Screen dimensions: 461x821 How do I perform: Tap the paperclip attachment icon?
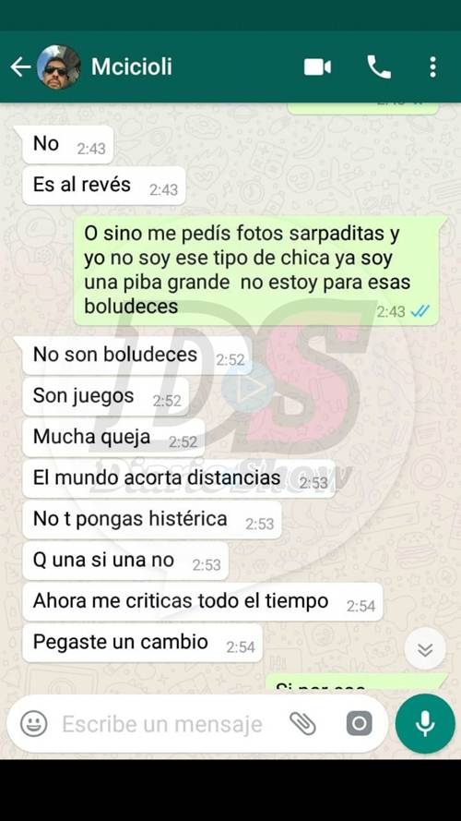pos(303,724)
